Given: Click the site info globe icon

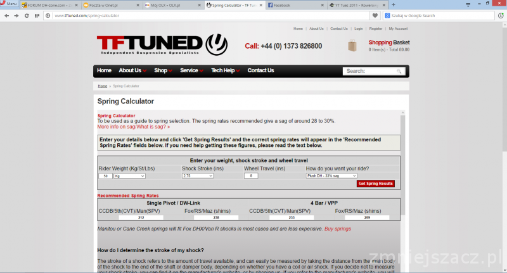Looking at the screenshot, I should [48, 15].
